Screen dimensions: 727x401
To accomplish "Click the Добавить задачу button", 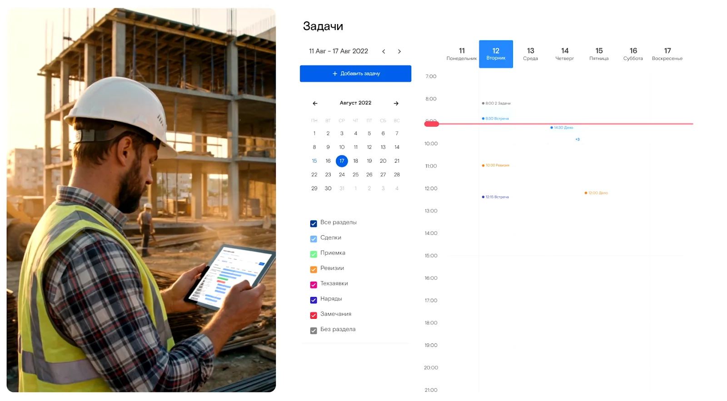I will [355, 74].
